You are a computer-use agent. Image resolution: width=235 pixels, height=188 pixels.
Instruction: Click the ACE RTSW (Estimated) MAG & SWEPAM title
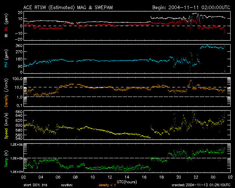[68, 7]
